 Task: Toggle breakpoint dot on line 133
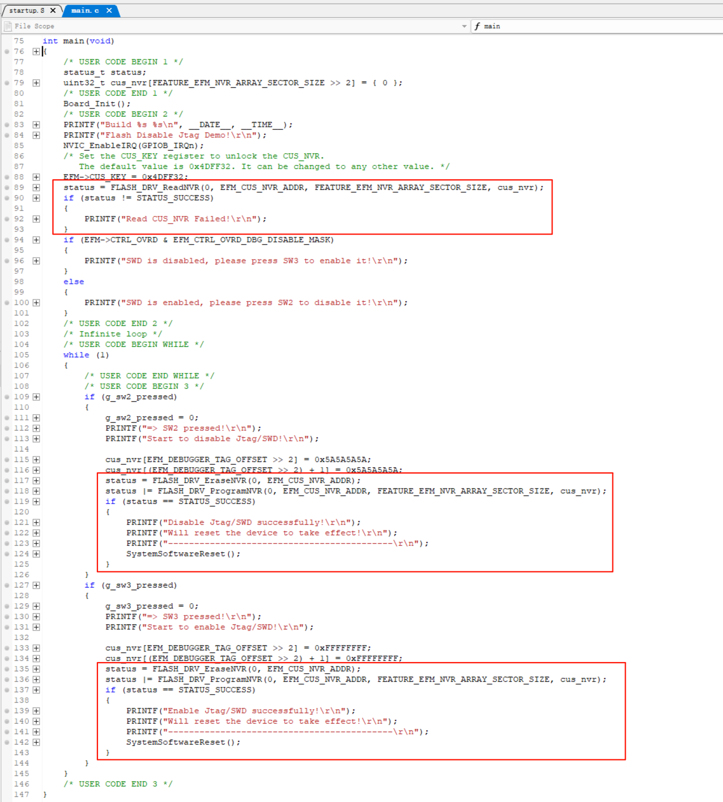click(x=7, y=648)
